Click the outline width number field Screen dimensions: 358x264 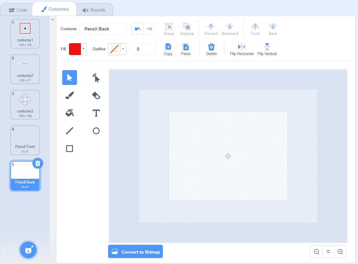click(x=141, y=49)
